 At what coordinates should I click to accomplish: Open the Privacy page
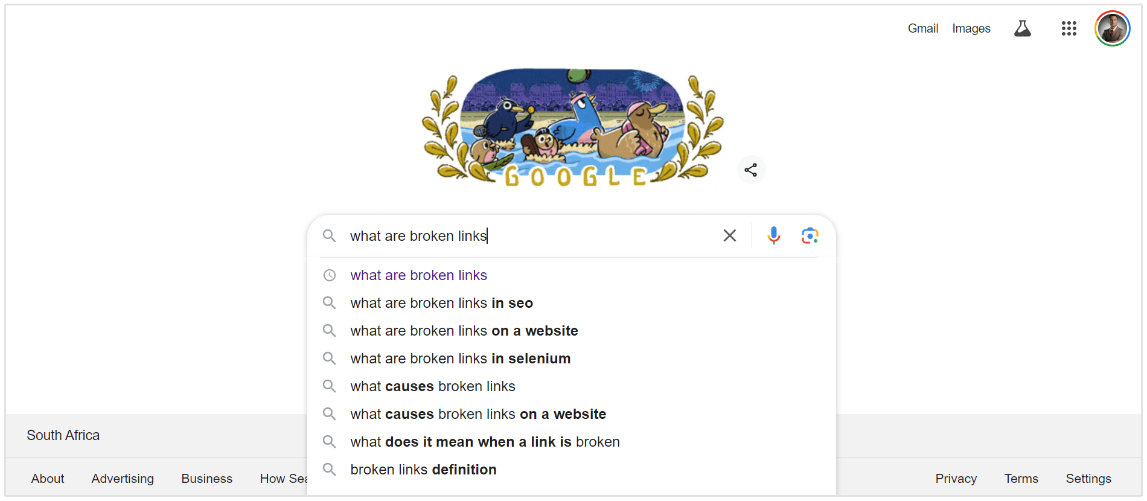tap(956, 478)
